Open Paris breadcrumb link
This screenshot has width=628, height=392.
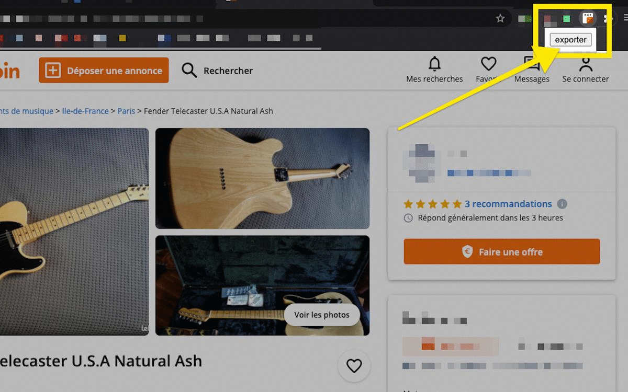coord(126,111)
